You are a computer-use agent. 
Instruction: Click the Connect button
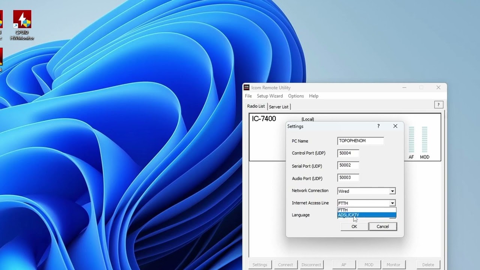286,265
